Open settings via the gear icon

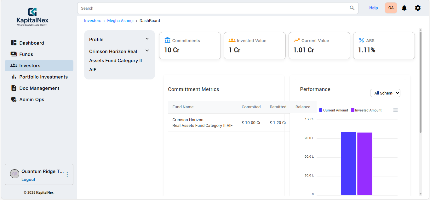click(x=418, y=8)
